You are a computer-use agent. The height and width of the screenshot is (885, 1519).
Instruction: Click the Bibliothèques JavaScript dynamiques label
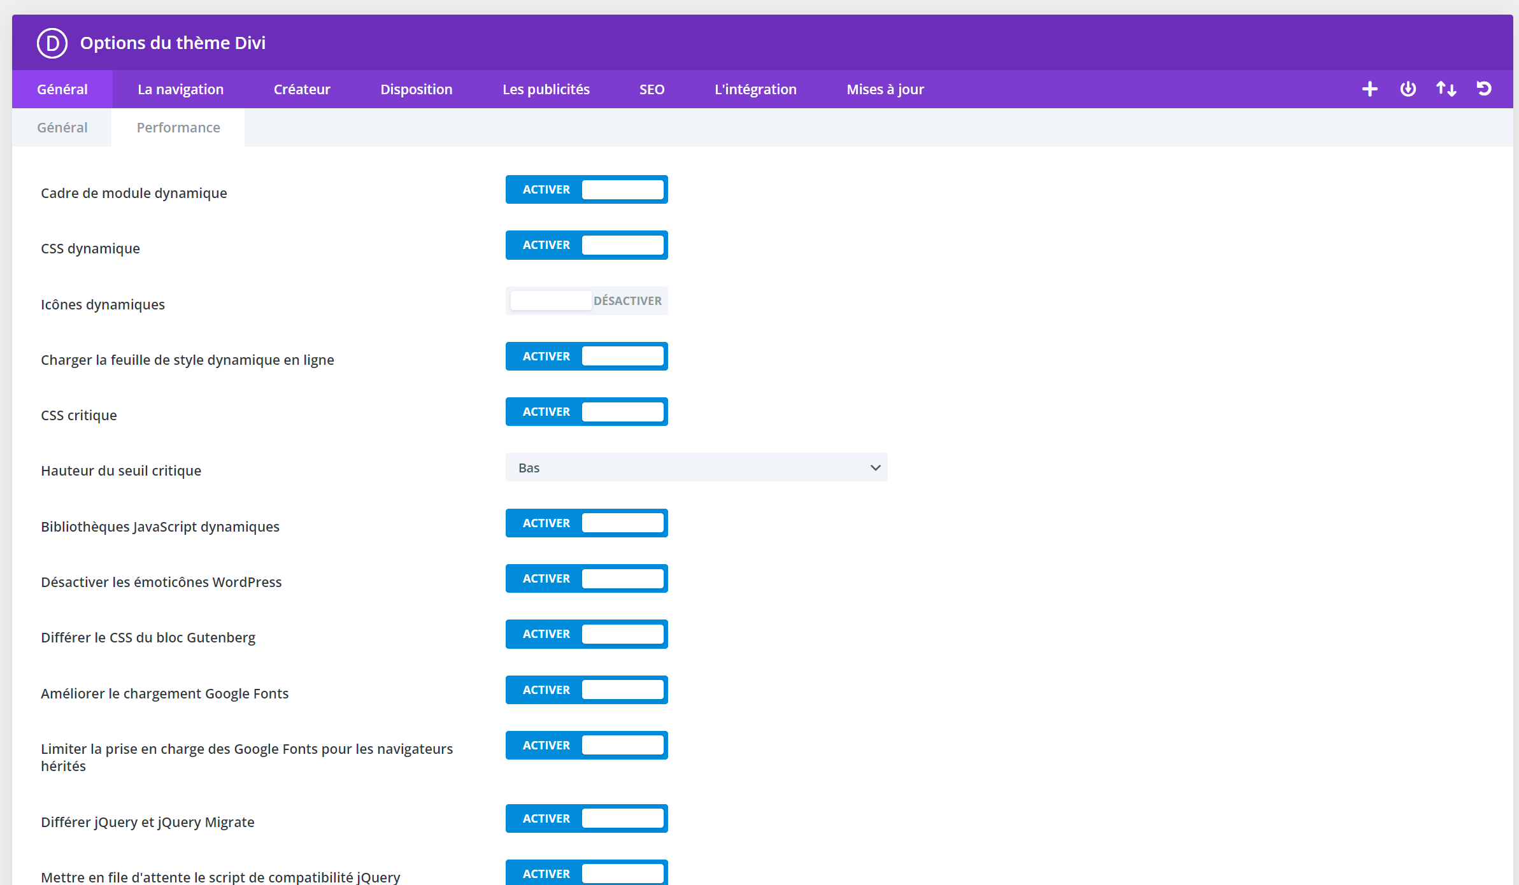point(160,527)
